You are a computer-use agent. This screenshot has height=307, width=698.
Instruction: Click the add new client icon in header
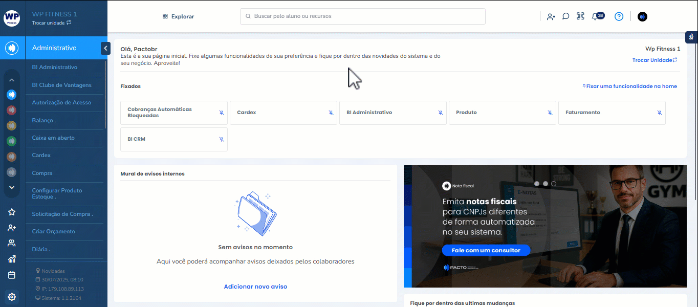551,16
